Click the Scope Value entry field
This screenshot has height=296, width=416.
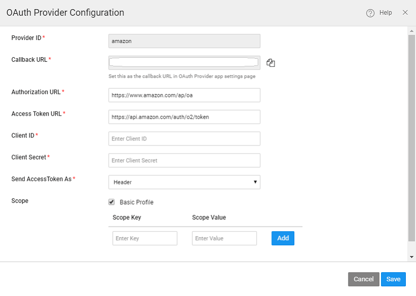pos(224,238)
